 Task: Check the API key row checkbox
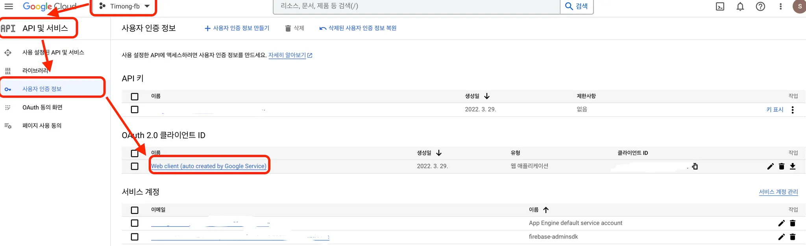(x=135, y=109)
